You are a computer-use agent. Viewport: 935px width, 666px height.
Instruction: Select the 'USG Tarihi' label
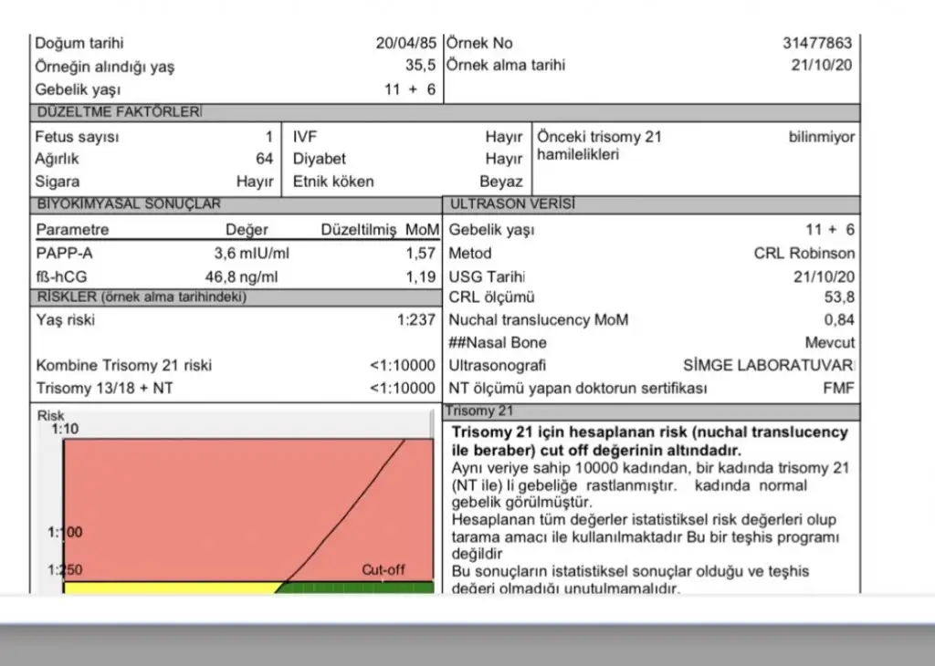487,276
